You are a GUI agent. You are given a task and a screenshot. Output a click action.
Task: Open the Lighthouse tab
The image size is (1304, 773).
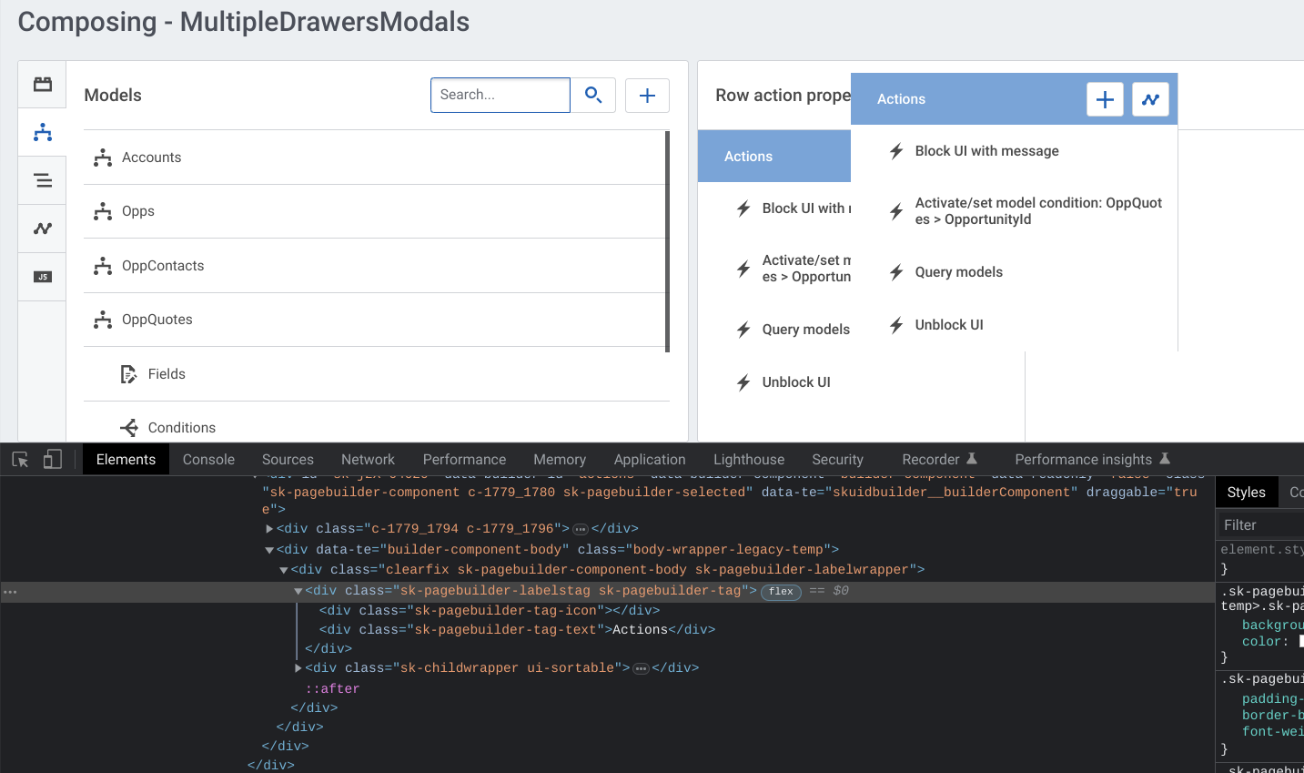(749, 460)
